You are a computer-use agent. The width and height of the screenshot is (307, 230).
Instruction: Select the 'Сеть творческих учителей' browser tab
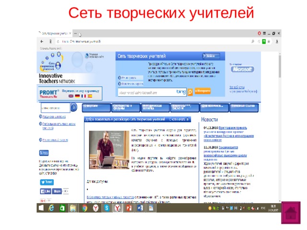pyautogui.click(x=54, y=34)
